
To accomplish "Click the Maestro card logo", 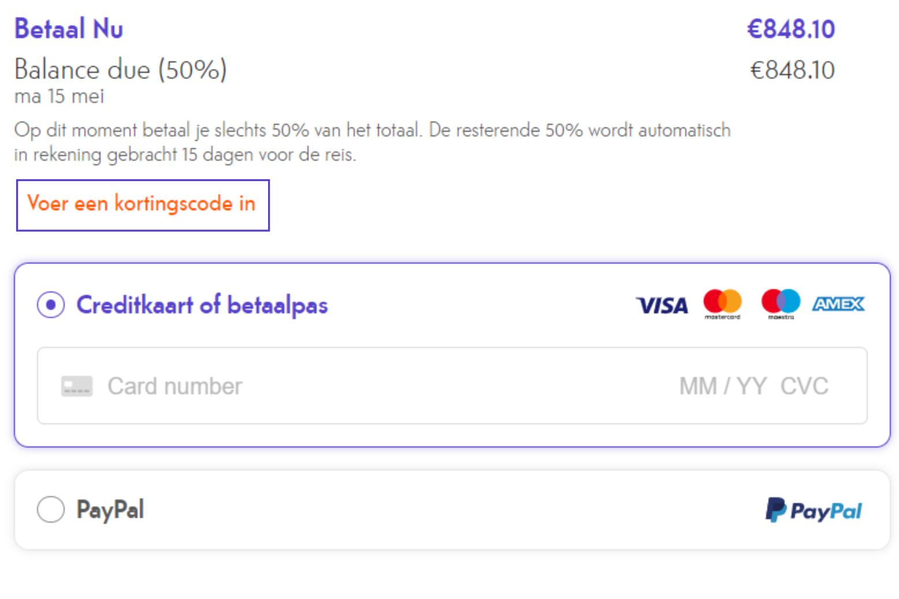I will click(781, 304).
